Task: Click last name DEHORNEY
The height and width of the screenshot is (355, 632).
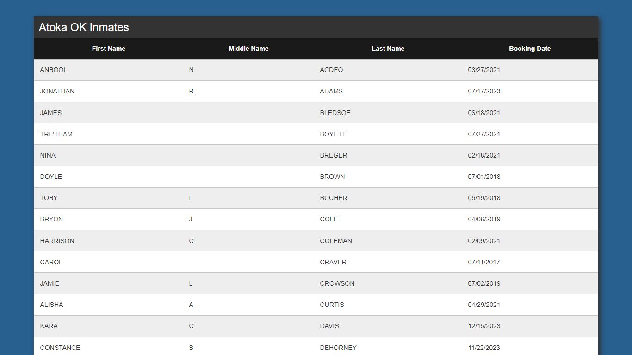Action: click(338, 348)
